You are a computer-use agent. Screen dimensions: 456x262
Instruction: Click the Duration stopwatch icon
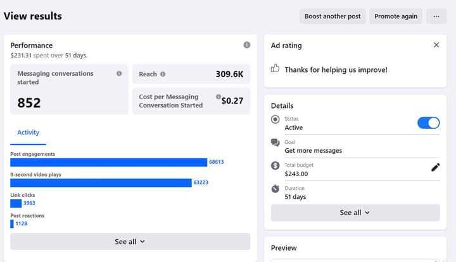[x=275, y=189]
